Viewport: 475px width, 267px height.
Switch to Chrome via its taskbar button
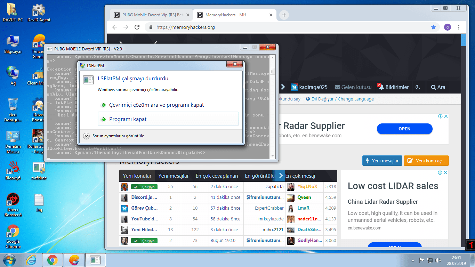click(x=53, y=260)
